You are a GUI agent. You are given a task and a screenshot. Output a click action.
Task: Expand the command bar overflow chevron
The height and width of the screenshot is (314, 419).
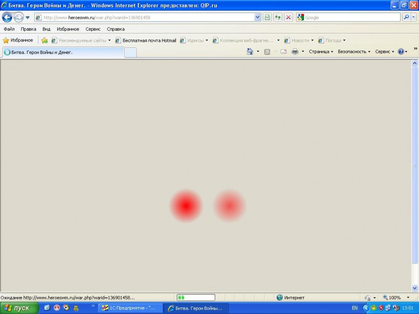(416, 48)
